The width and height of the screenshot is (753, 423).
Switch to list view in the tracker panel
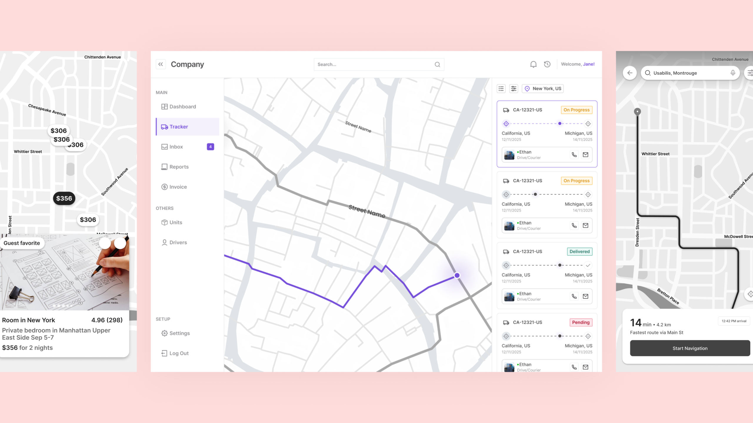(x=501, y=88)
